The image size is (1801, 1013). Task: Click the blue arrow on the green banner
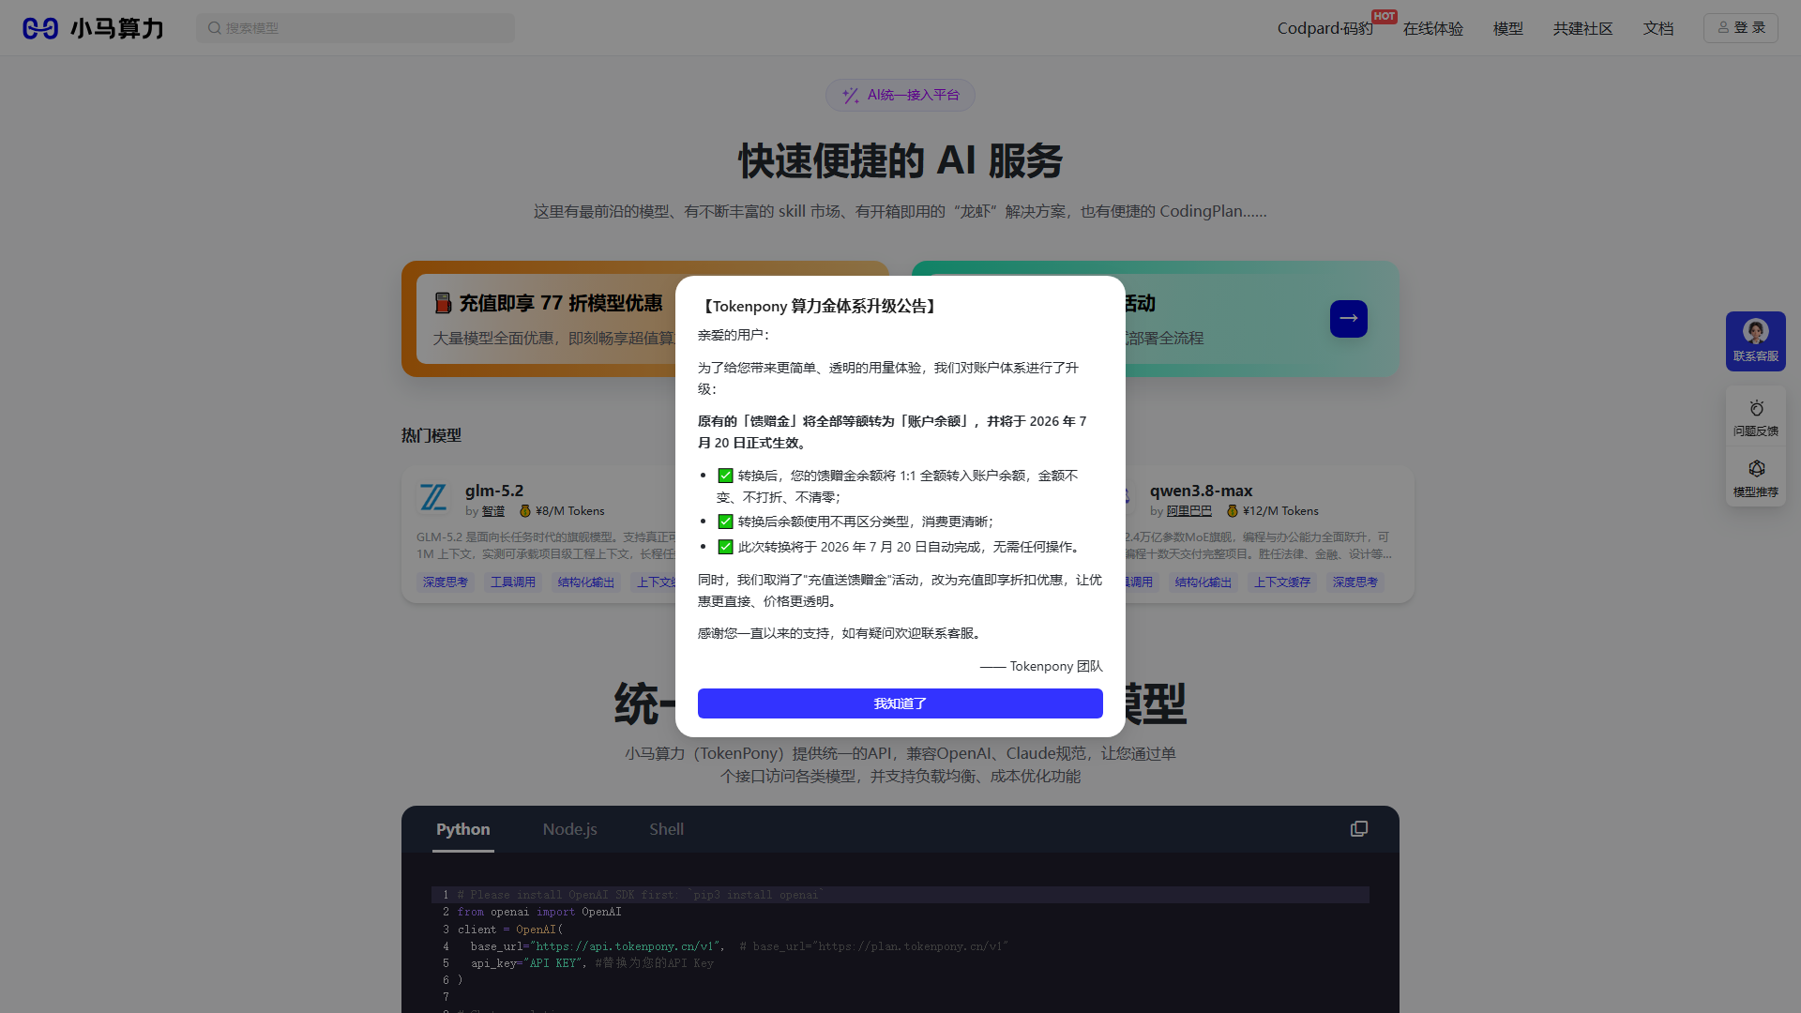[x=1348, y=319]
